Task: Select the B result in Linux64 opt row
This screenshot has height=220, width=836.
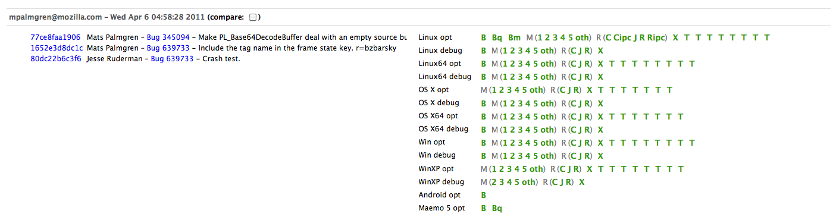Action: (484, 64)
